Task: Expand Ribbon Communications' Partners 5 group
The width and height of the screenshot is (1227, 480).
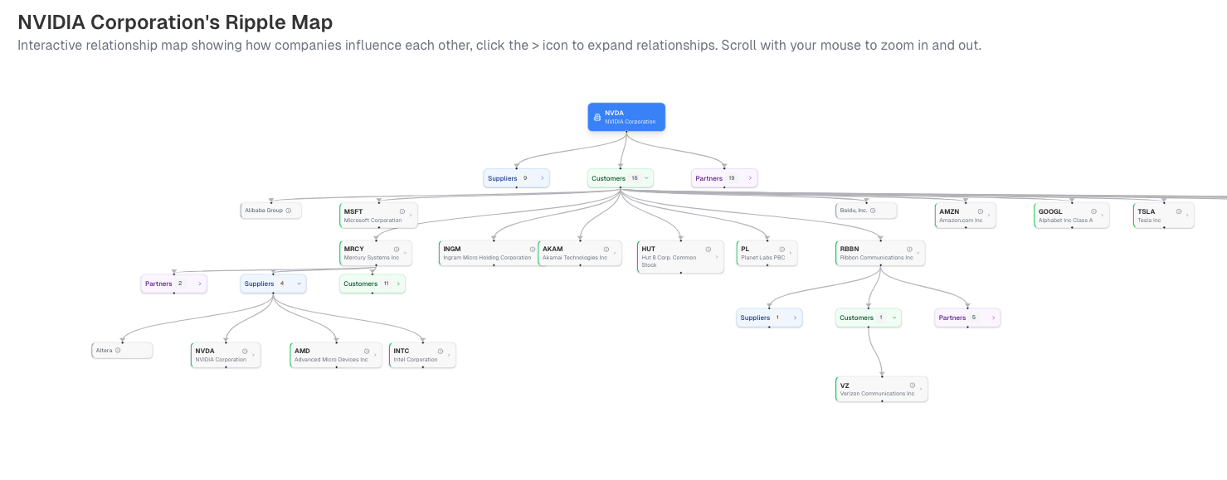Action: (x=993, y=318)
